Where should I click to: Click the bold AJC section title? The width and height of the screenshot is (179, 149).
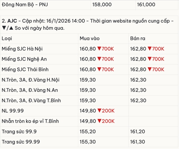point(12,21)
